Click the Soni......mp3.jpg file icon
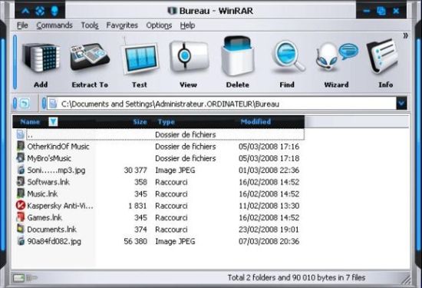This screenshot has width=422, height=288. pos(21,170)
